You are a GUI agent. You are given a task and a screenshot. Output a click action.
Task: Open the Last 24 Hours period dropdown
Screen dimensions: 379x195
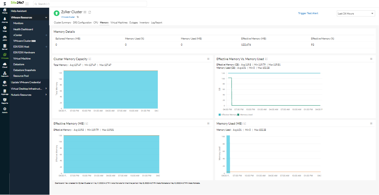(x=356, y=13)
